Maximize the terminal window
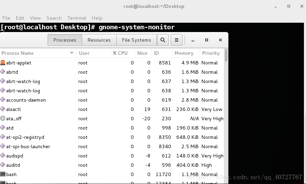 coord(289,6)
